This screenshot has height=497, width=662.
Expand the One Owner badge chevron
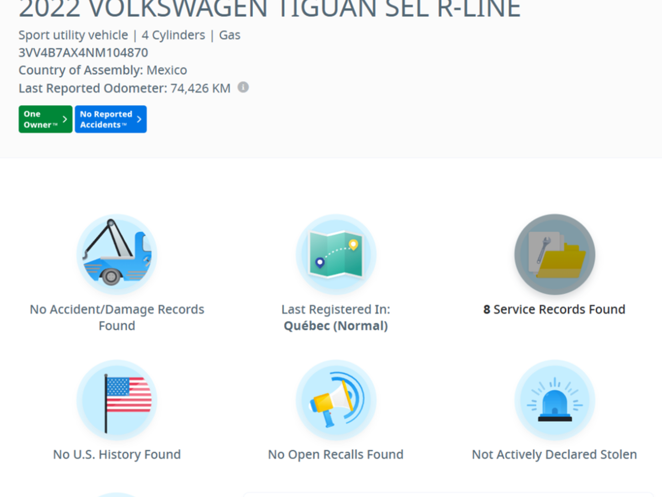coord(65,119)
